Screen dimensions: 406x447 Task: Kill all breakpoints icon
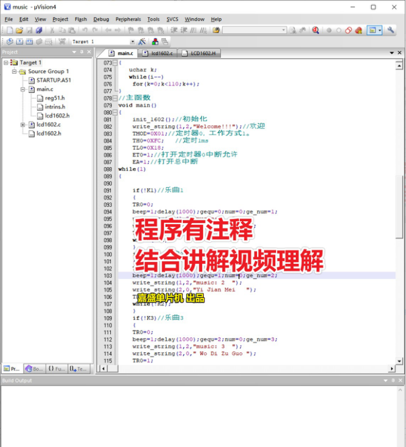coord(359,30)
